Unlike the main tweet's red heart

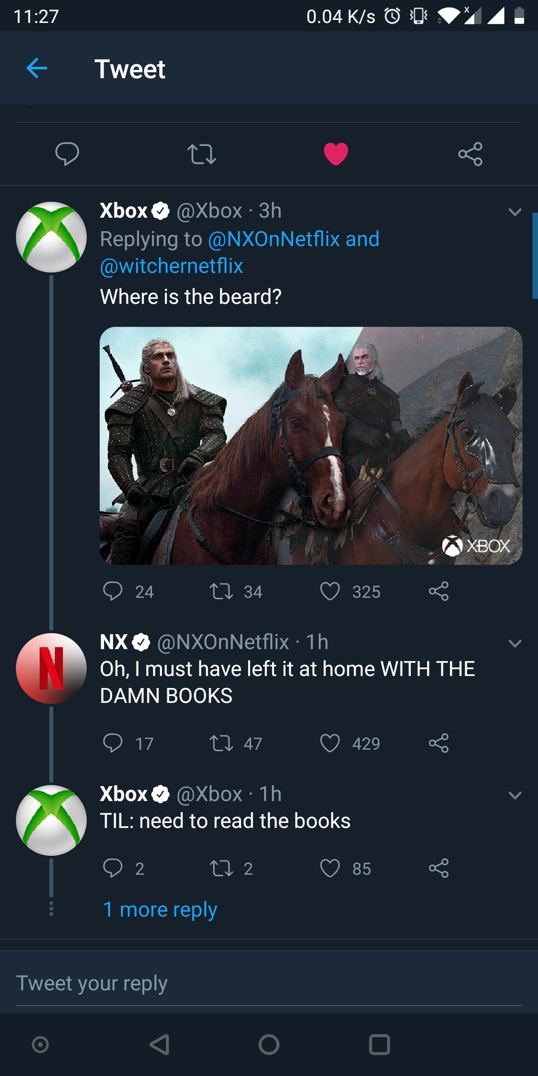(x=336, y=153)
